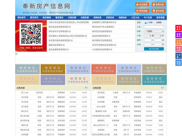
Task: Open 廉租住房保障办法 link
Action: pos(57,45)
